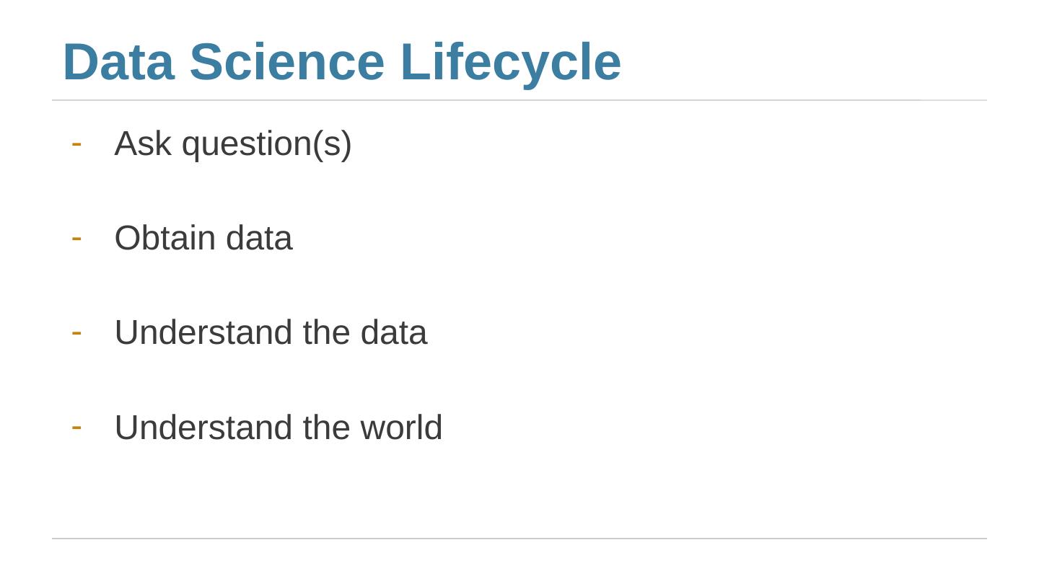Screen dimensions: 1039x584
Task: Select the word "Lifecycle" in the title
Action: [510, 62]
